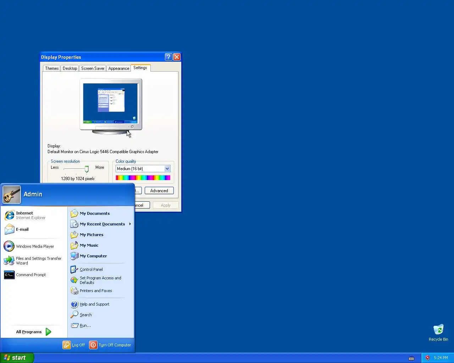Click the green All Programs arrow
The width and height of the screenshot is (454, 363).
point(49,332)
